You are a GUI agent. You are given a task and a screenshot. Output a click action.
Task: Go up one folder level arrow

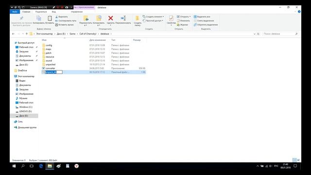click(27, 34)
